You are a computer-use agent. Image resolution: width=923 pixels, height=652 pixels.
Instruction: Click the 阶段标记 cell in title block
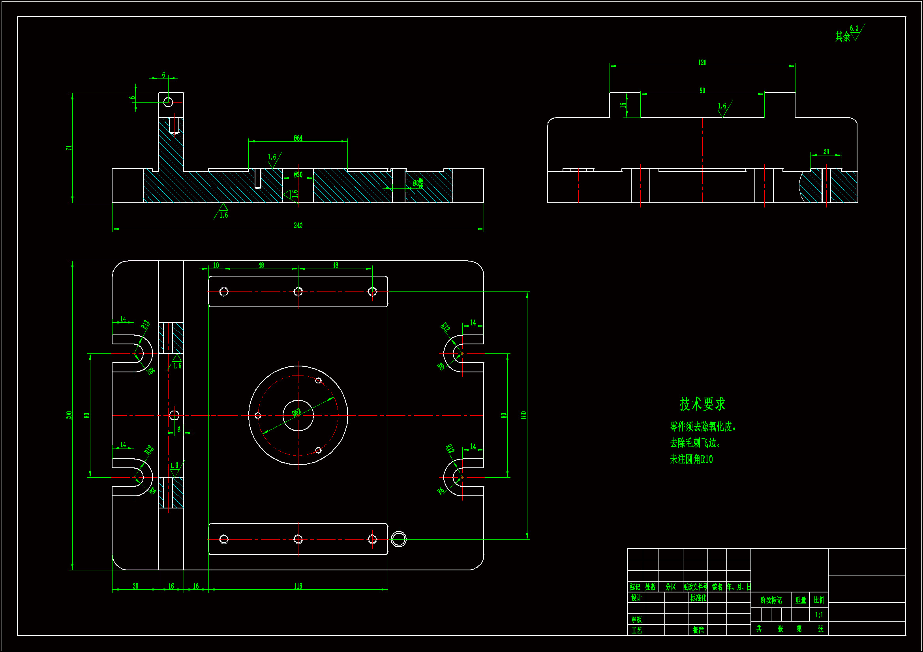click(x=771, y=600)
